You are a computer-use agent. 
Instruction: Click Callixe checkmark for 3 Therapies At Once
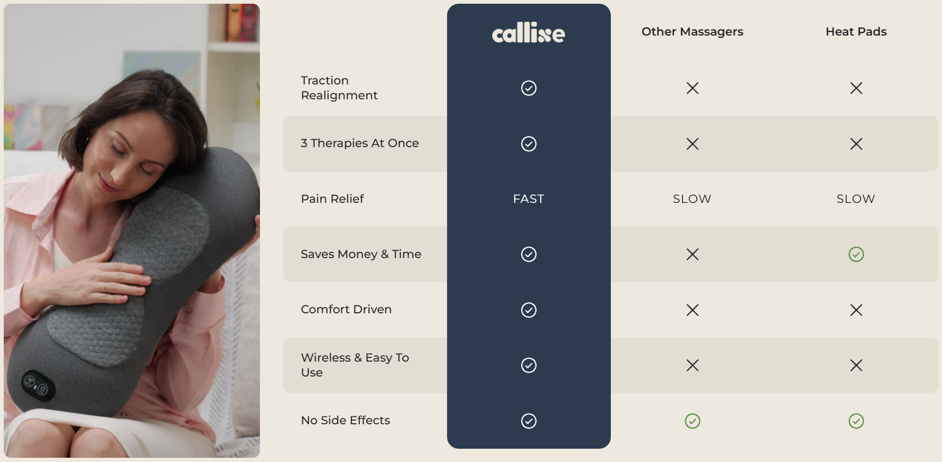(x=528, y=144)
